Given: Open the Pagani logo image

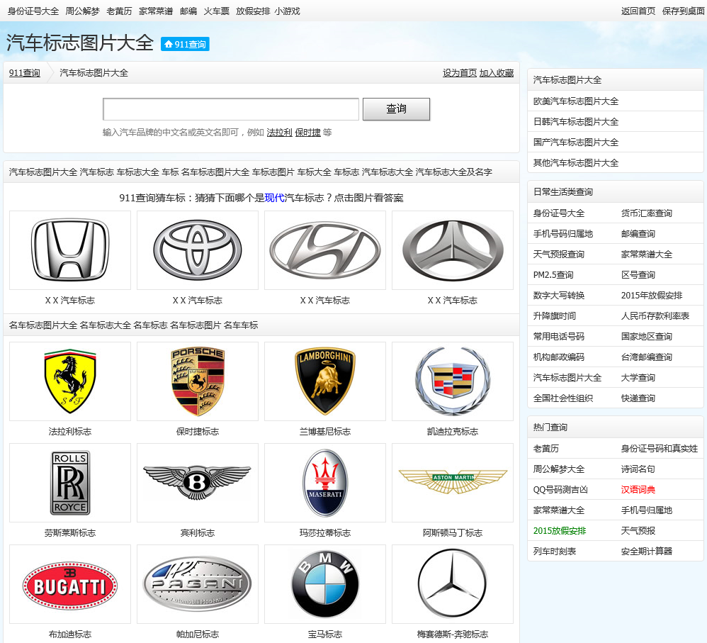Looking at the screenshot, I should click(x=198, y=584).
